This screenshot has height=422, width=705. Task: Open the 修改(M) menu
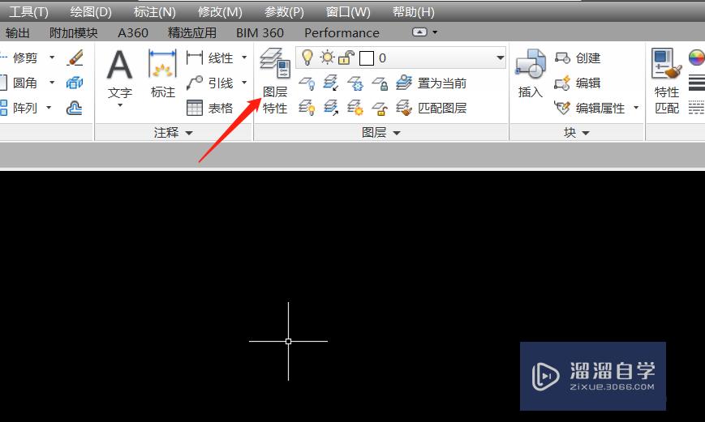[x=220, y=11]
